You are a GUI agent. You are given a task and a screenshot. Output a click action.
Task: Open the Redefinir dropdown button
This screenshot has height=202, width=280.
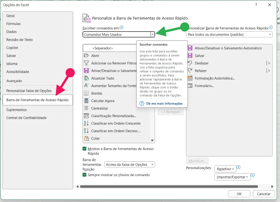tap(225, 169)
